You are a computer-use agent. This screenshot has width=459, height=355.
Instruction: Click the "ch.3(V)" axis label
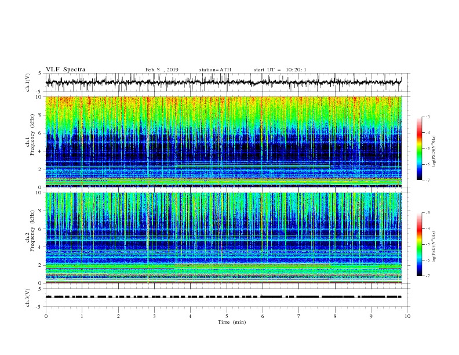coord(28,298)
